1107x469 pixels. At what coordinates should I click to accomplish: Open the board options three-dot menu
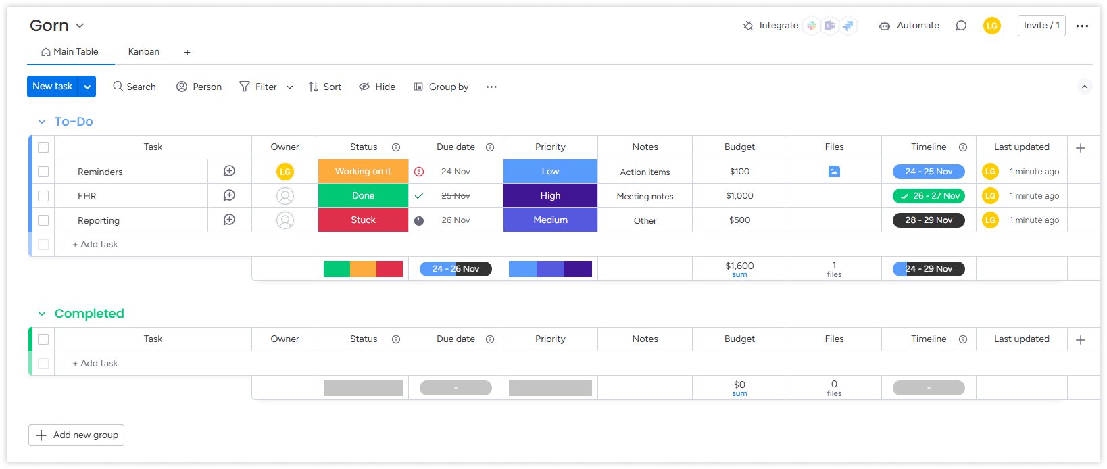coord(1082,26)
